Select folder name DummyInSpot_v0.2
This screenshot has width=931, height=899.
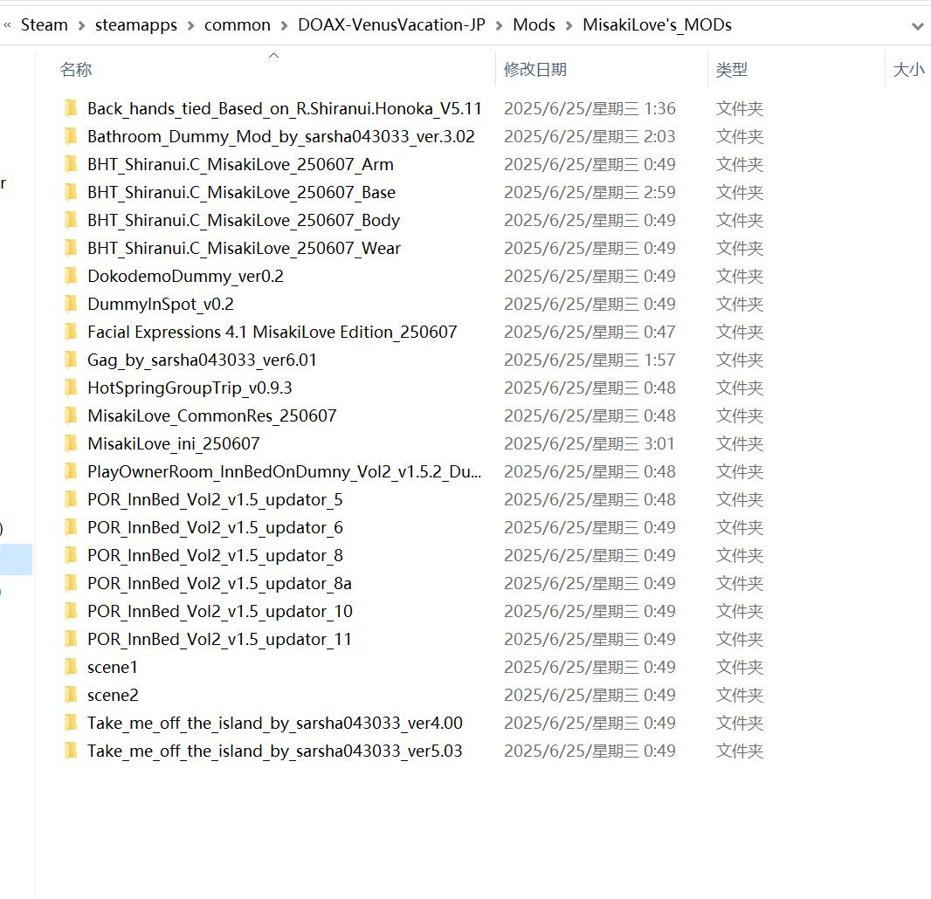[161, 304]
